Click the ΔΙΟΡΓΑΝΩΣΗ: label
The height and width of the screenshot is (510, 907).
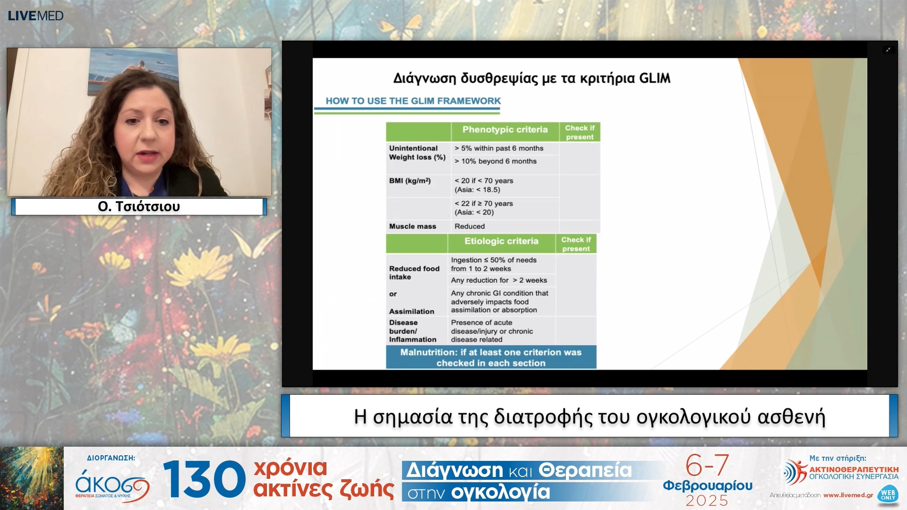(111, 458)
